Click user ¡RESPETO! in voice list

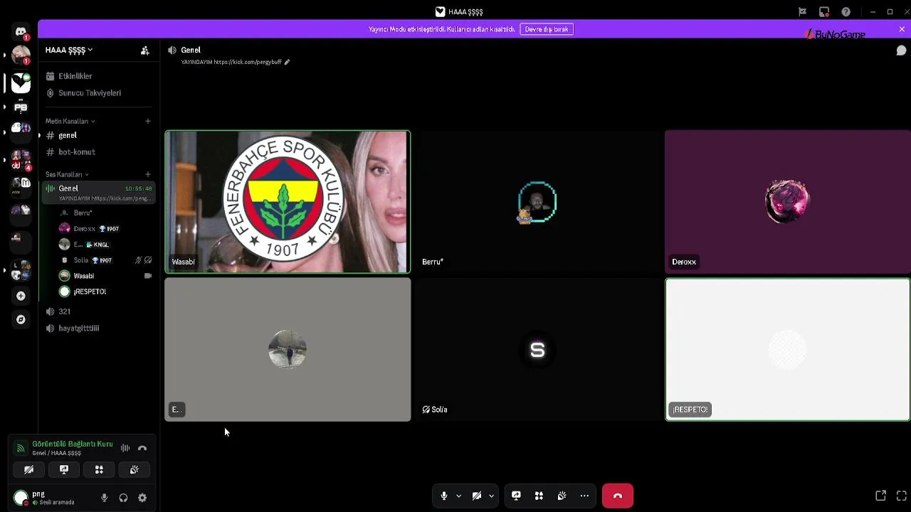click(x=105, y=292)
